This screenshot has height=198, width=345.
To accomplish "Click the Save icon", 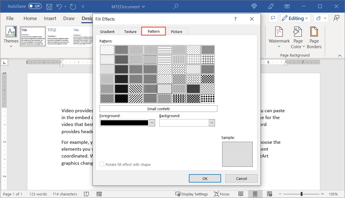I will [x=49, y=6].
